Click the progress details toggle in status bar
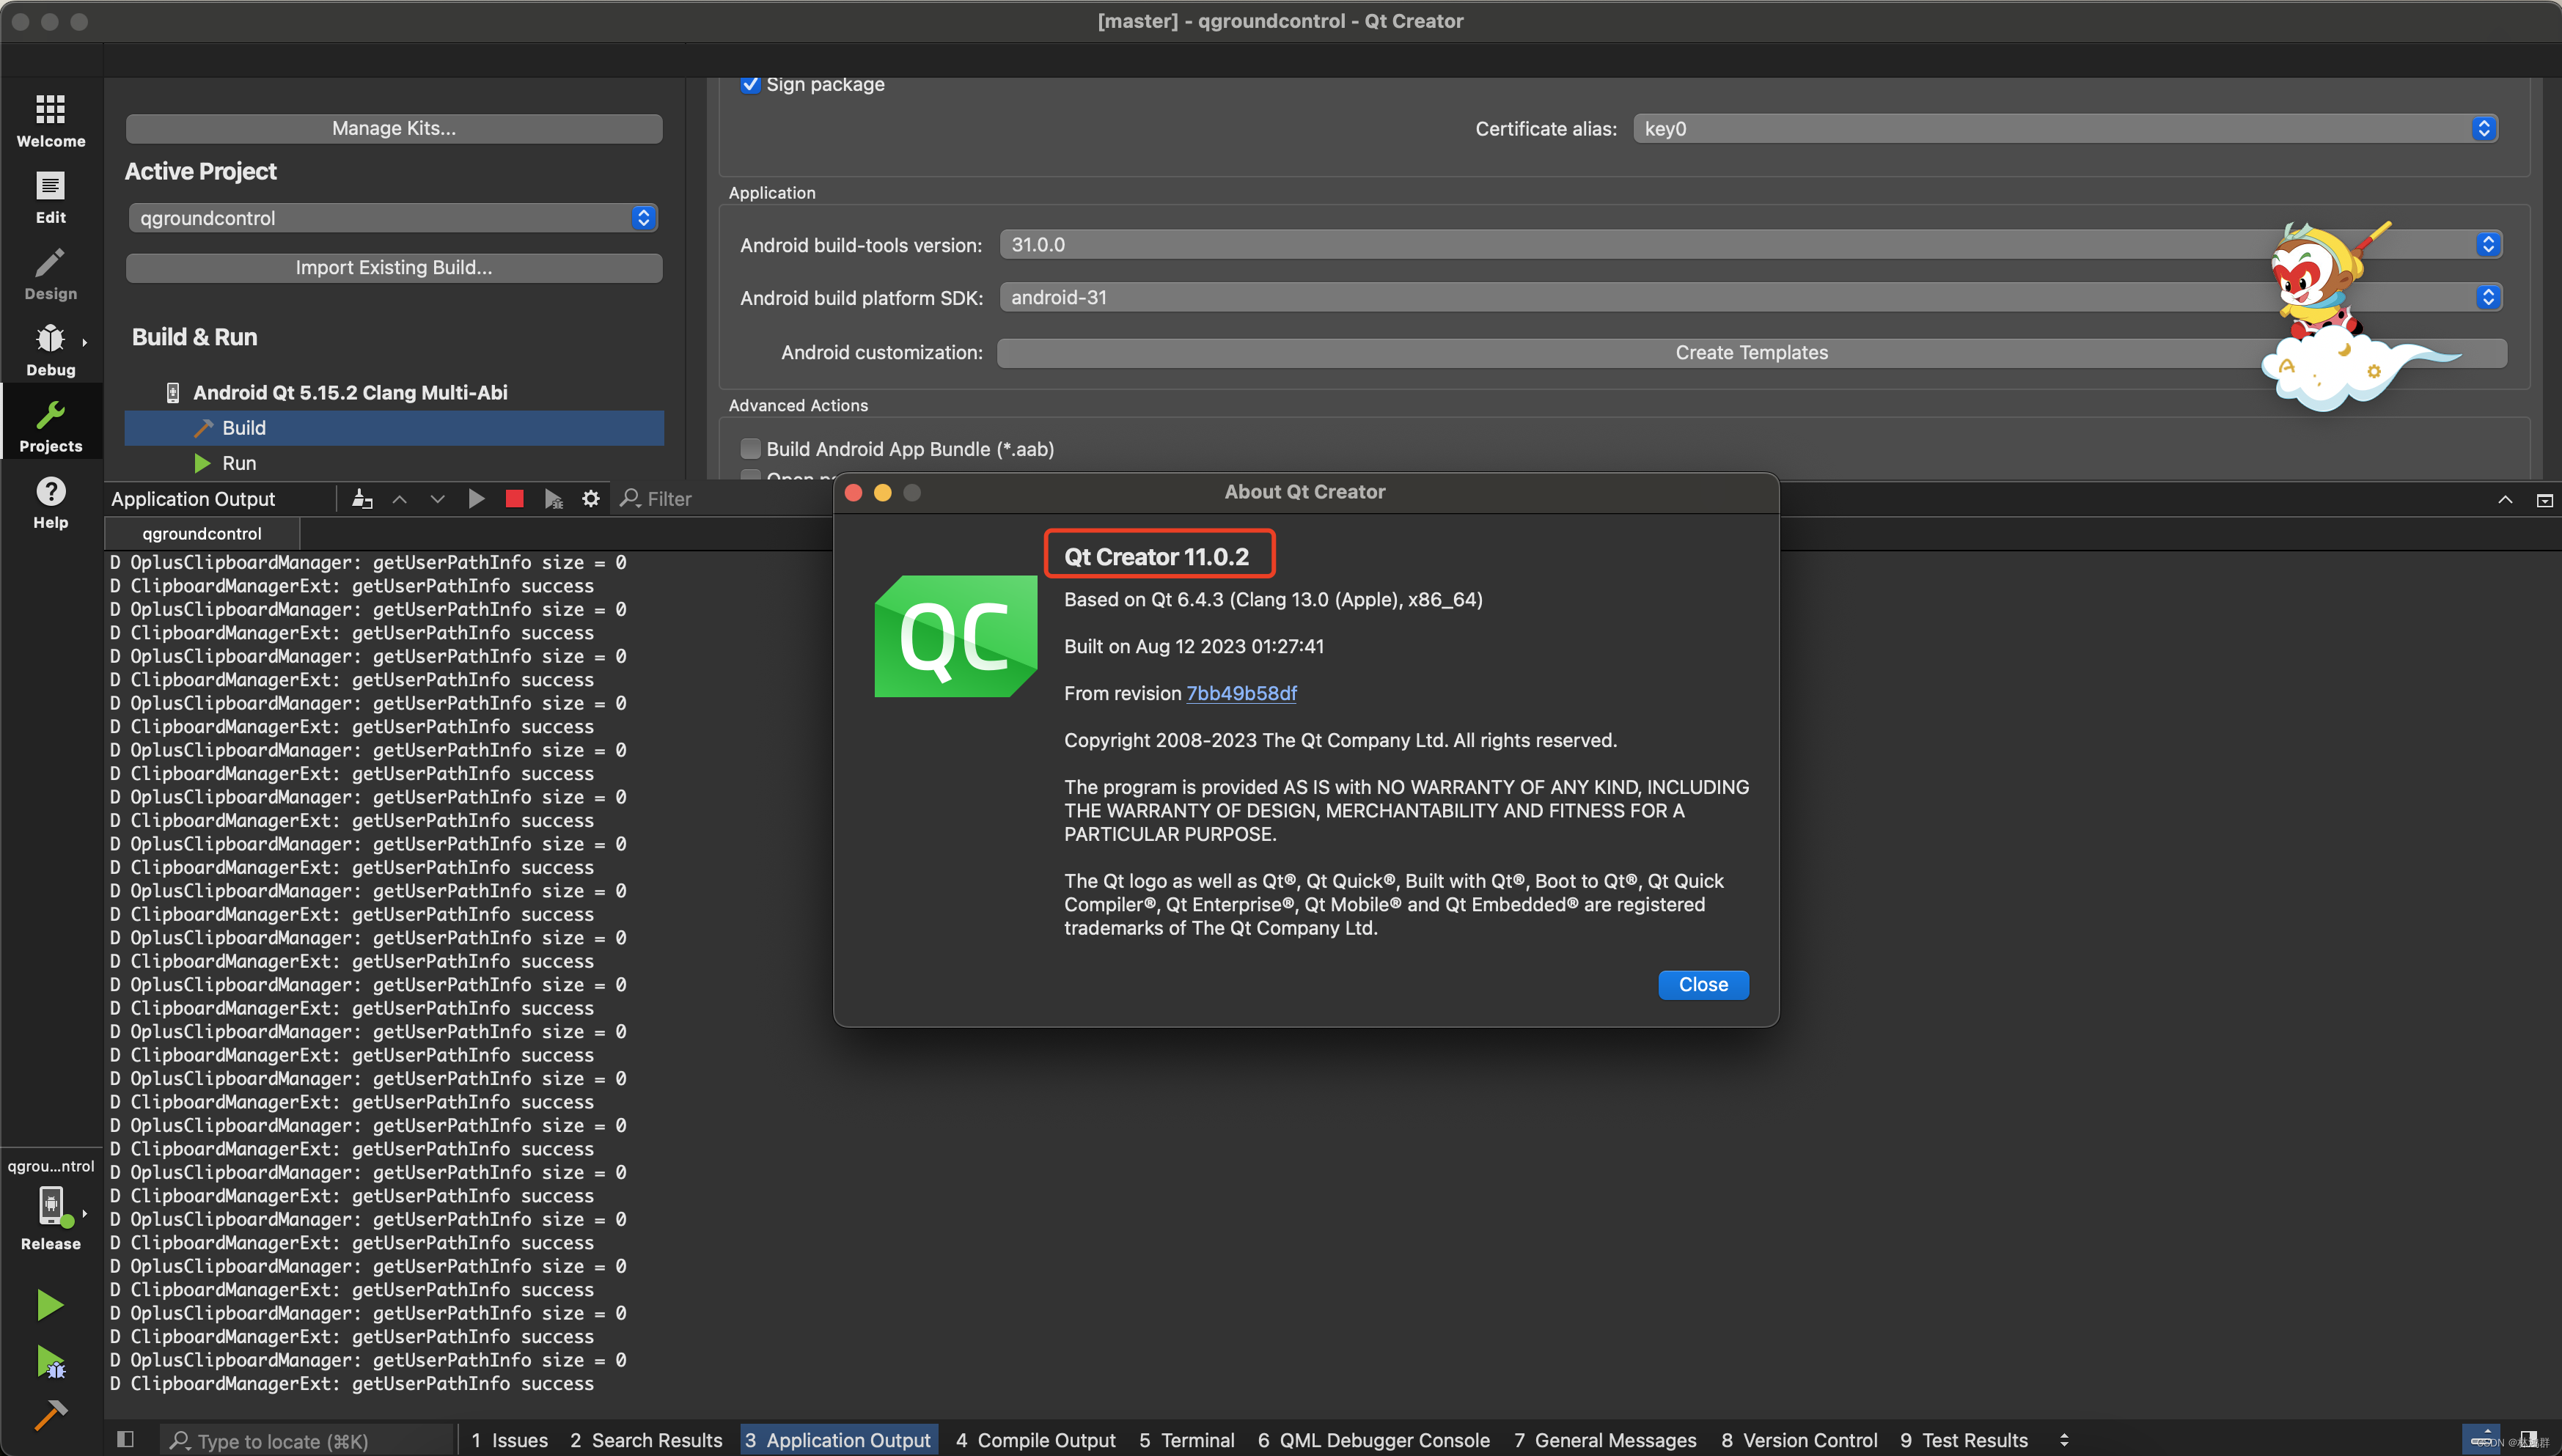This screenshot has height=1456, width=2562. (x=2481, y=1438)
